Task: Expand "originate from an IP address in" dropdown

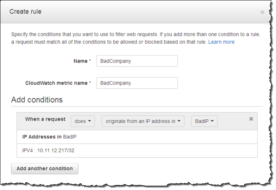Action: click(x=143, y=121)
